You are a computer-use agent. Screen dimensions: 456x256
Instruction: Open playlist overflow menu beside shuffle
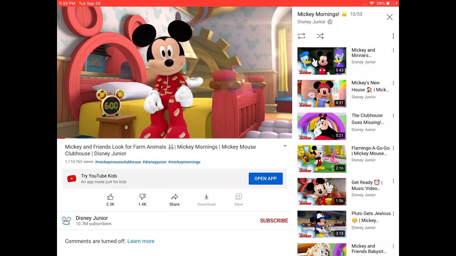(x=393, y=36)
